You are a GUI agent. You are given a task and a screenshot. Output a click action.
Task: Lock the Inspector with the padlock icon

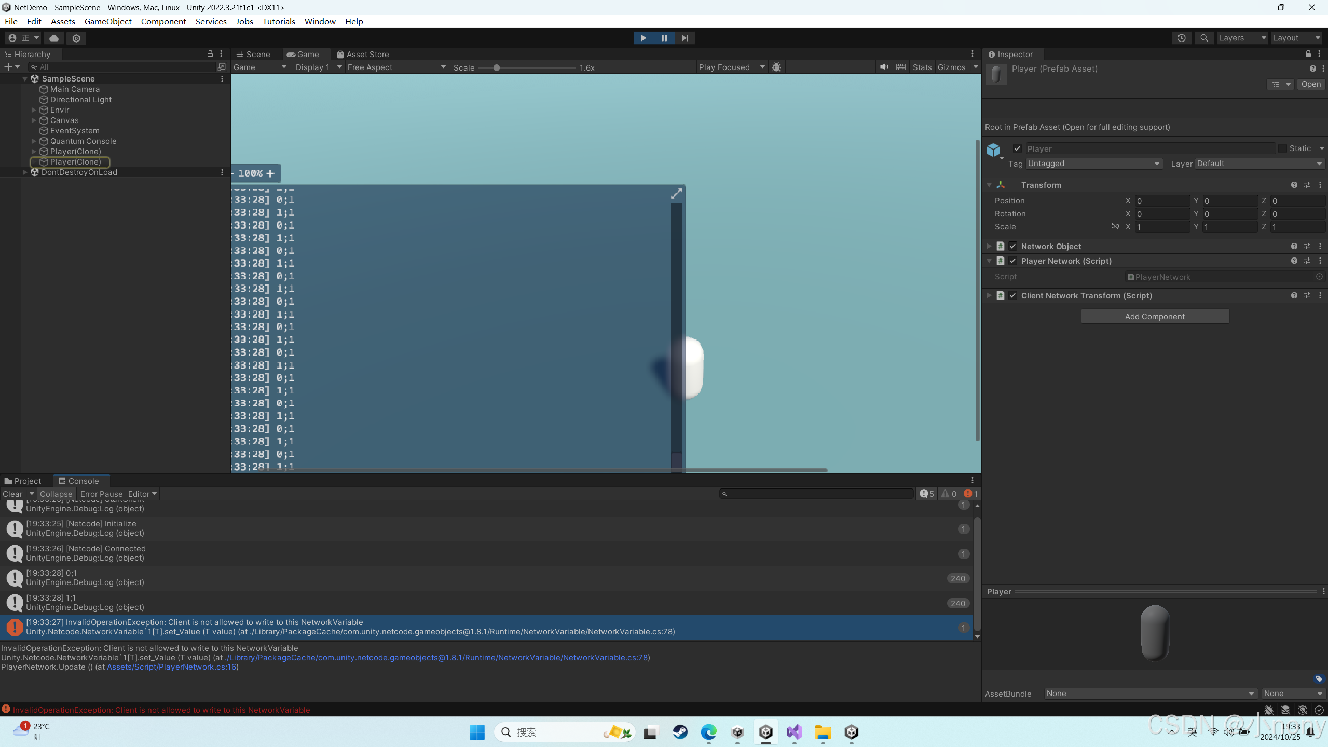pos(1308,54)
